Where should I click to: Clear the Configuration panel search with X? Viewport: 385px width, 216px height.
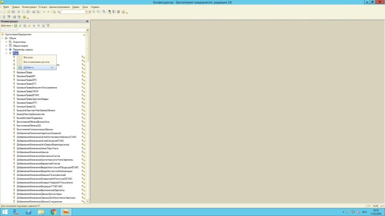88,30
